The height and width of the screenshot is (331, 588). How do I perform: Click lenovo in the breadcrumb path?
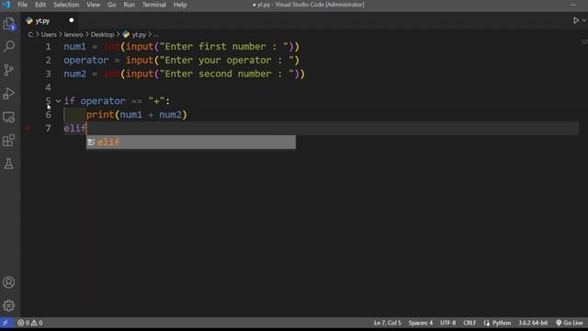coord(73,35)
